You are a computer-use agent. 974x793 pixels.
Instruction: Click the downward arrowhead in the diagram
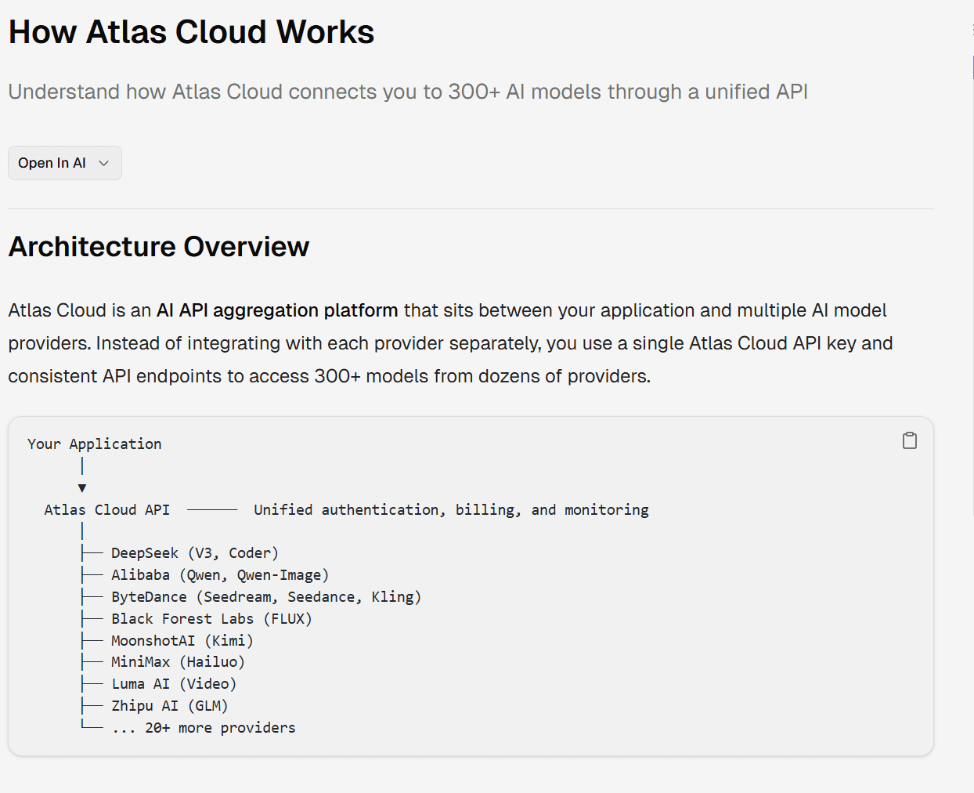coord(82,488)
